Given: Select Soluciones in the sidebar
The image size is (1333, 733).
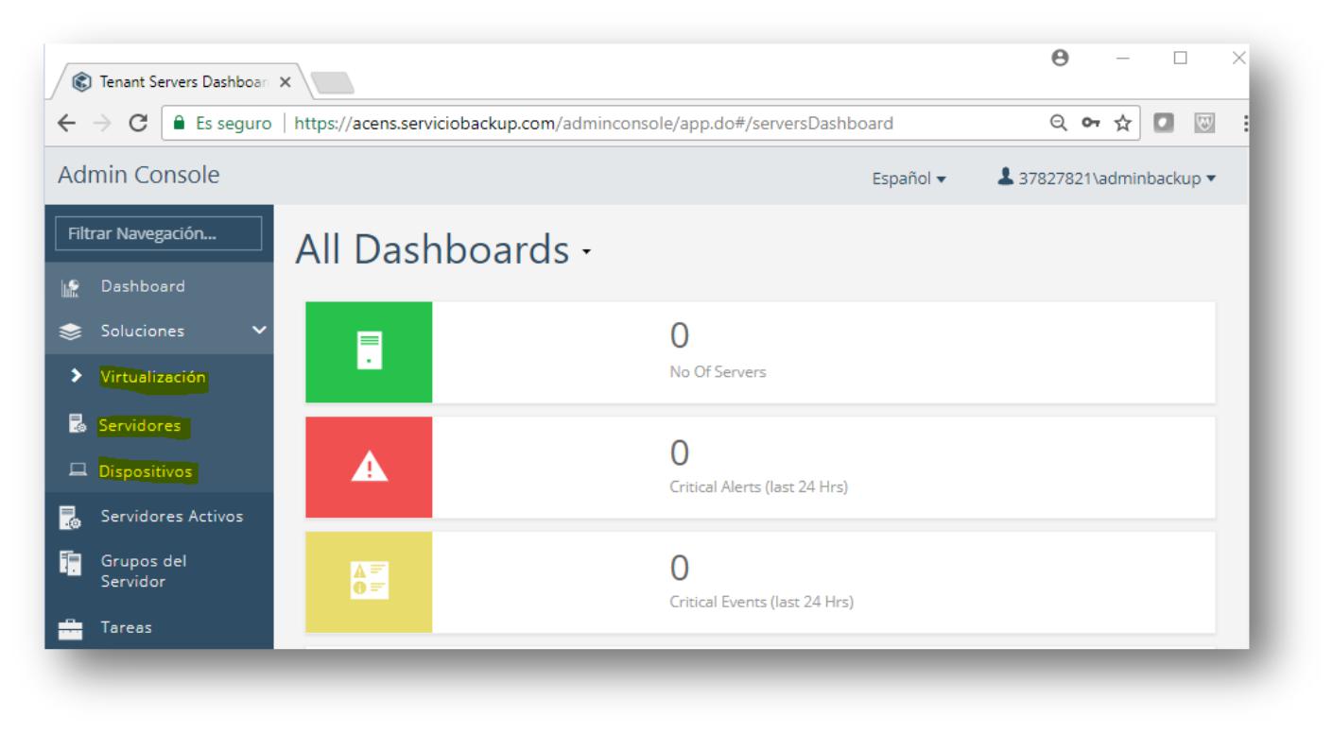Looking at the screenshot, I should (159, 331).
